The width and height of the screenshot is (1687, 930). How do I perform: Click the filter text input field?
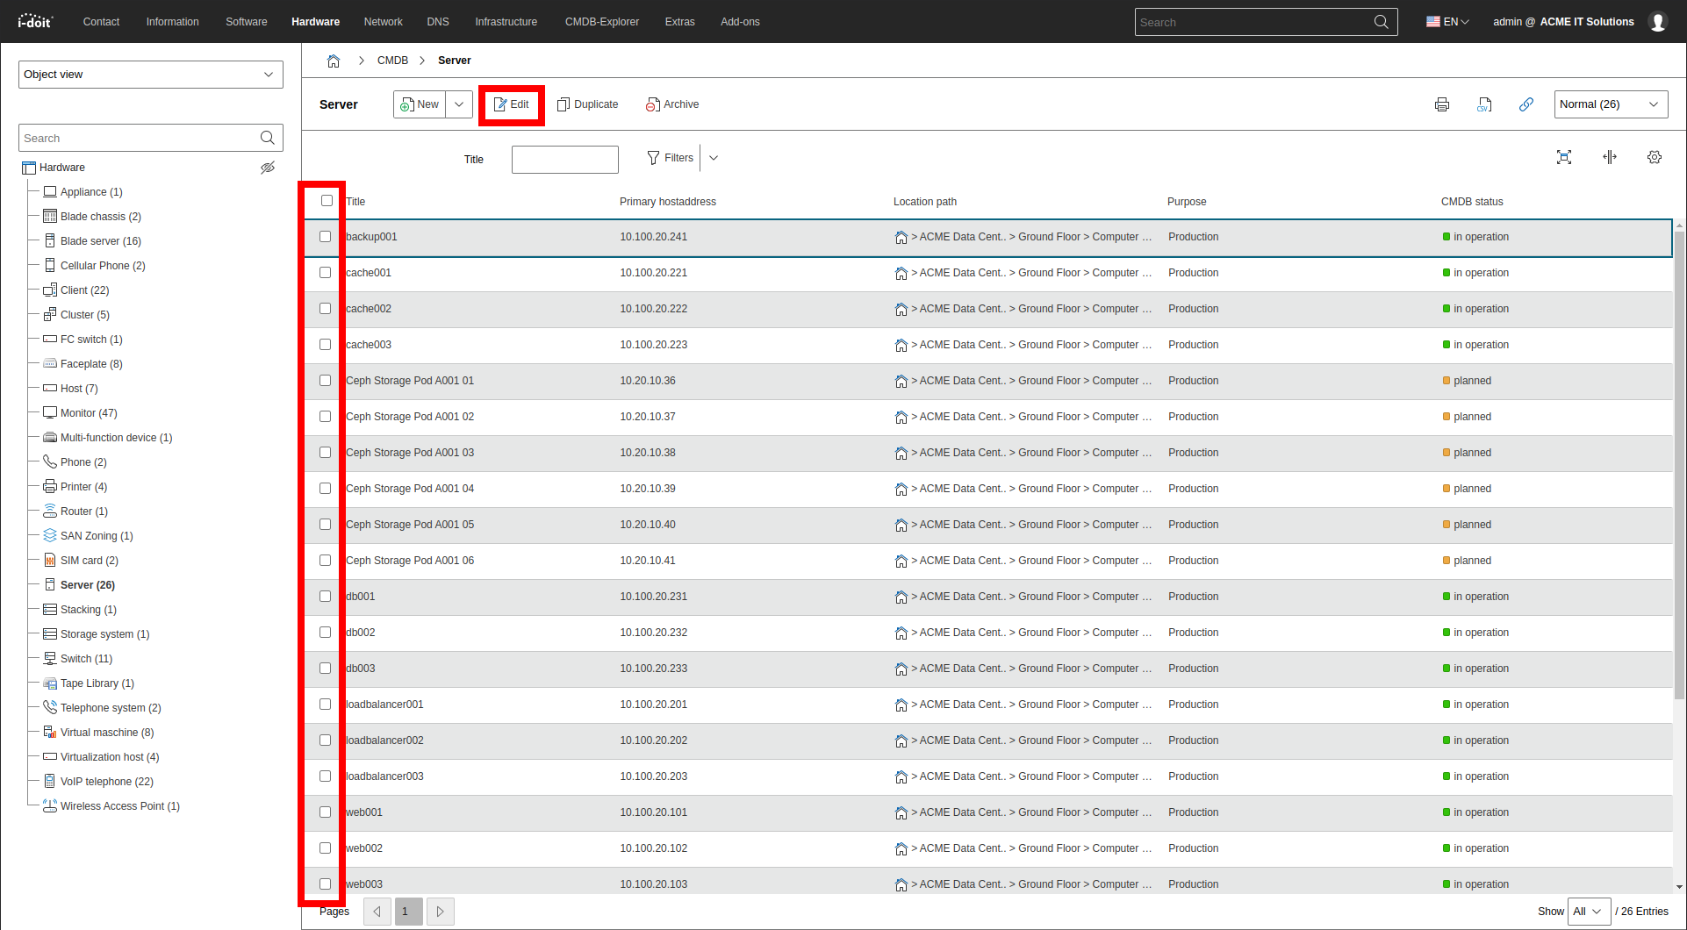(x=565, y=160)
